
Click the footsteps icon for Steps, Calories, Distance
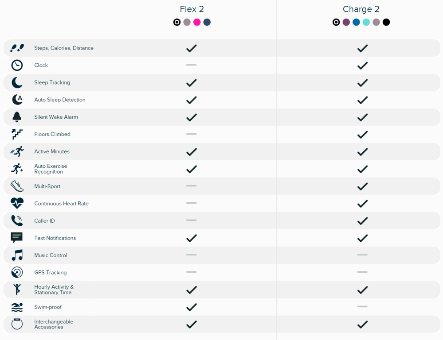(x=17, y=48)
